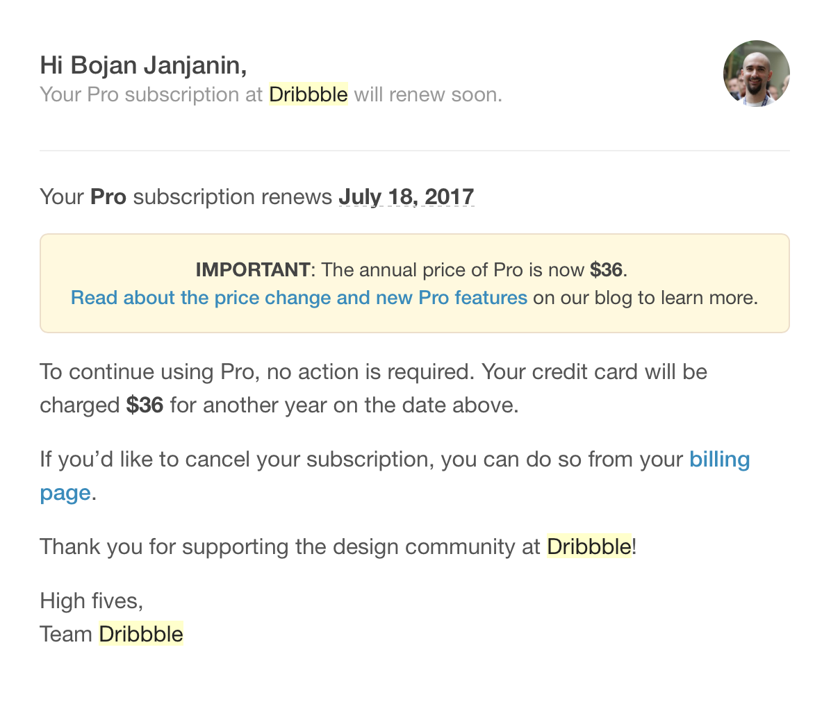This screenshot has width=831, height=704.
Task: Click 'Your Pro subscription at' subtitle text
Action: (151, 94)
